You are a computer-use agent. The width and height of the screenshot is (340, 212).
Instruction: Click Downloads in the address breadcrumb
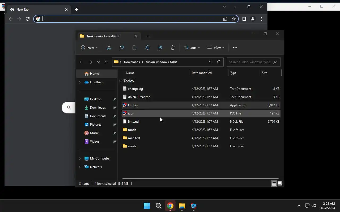click(x=132, y=62)
